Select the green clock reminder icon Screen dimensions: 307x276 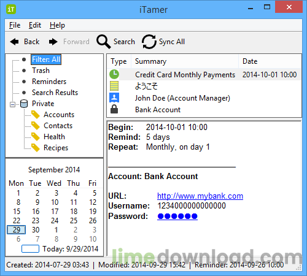tap(114, 74)
